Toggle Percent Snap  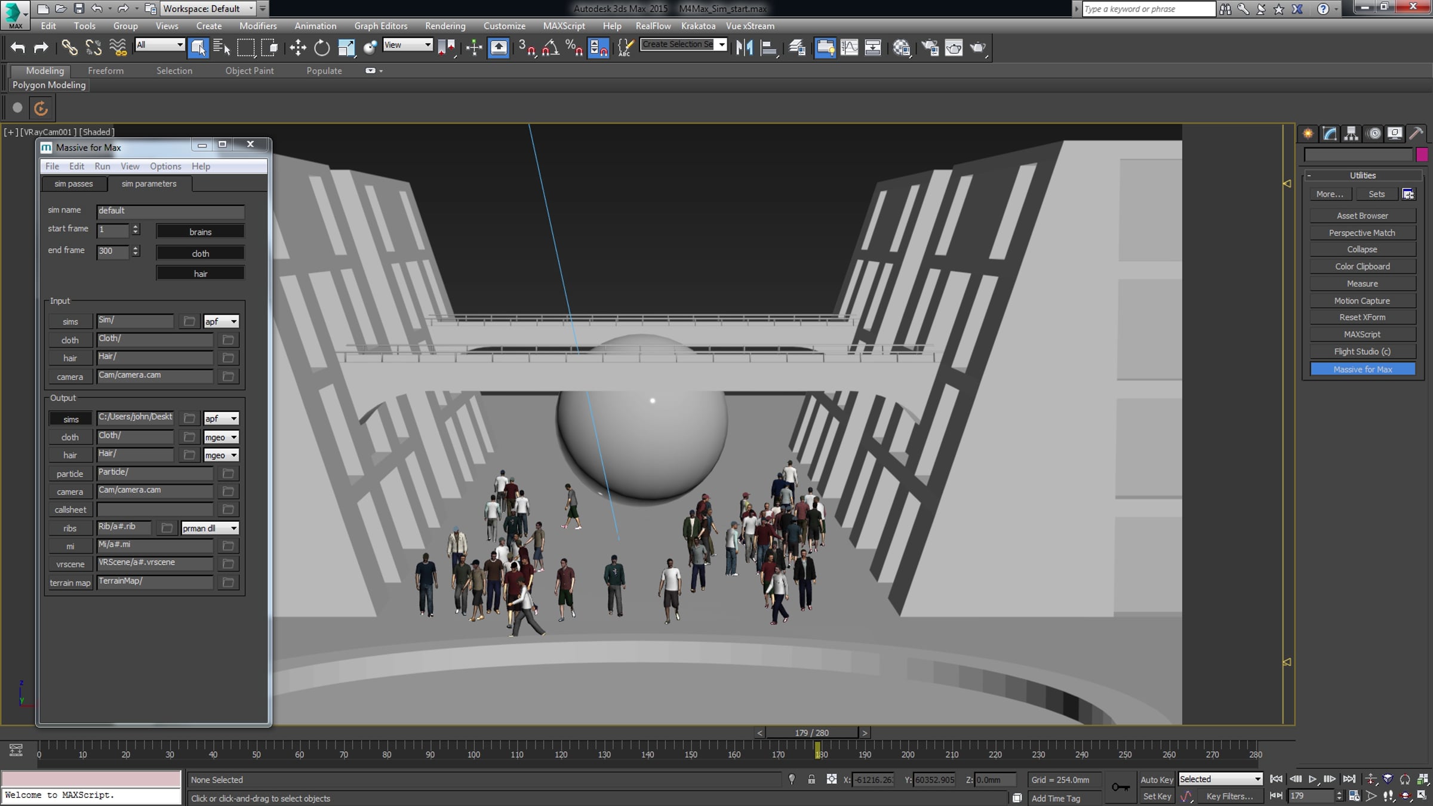tap(574, 47)
